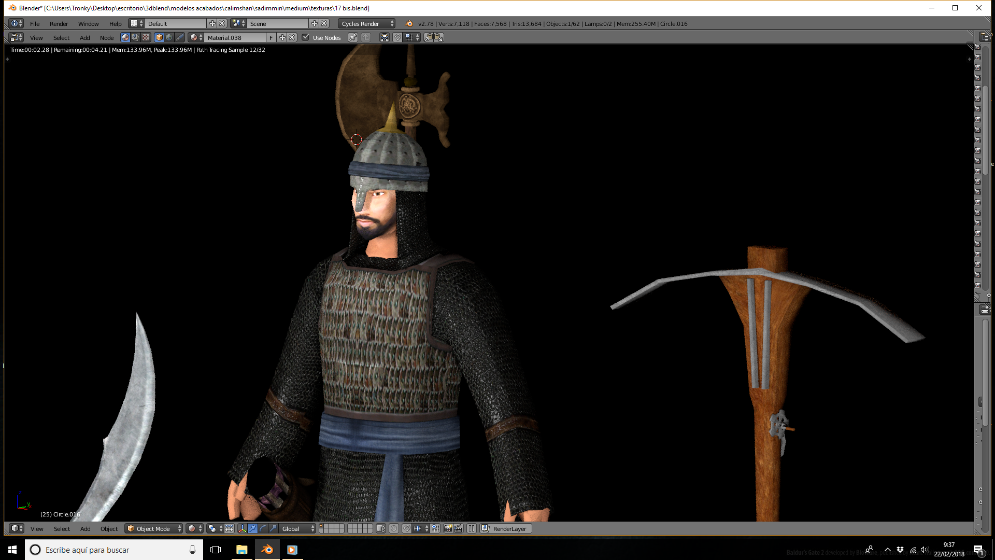
Task: Add a new screen layout next to Default
Action: 212,23
